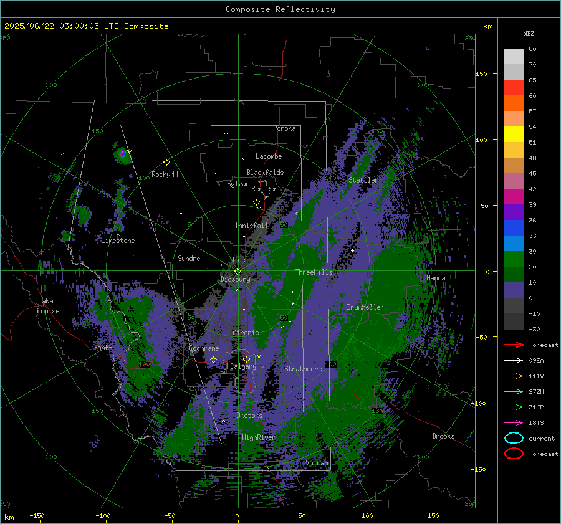Click the Lake Louise label
Screen dimensions: 561x524
[x=48, y=306]
